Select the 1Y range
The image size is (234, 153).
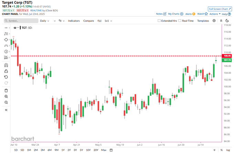pos(63,150)
